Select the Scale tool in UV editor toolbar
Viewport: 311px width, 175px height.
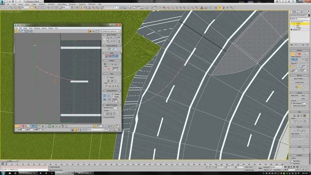point(23,31)
